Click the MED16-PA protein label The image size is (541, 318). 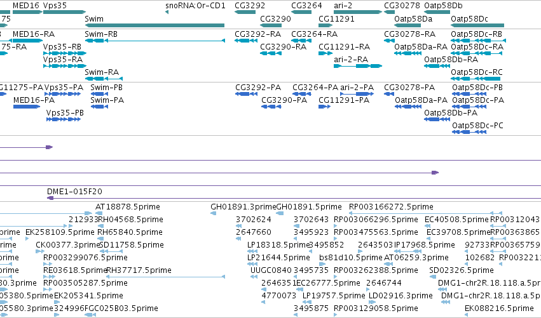click(x=34, y=100)
